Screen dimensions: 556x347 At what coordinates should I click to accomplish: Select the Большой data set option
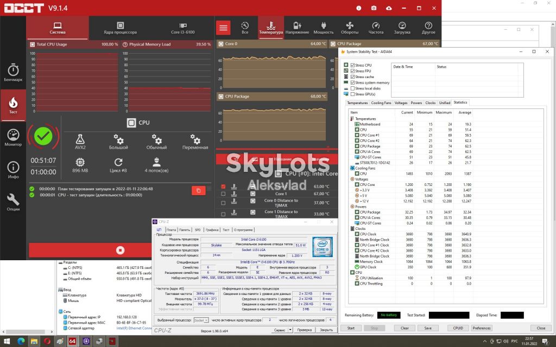(x=118, y=142)
